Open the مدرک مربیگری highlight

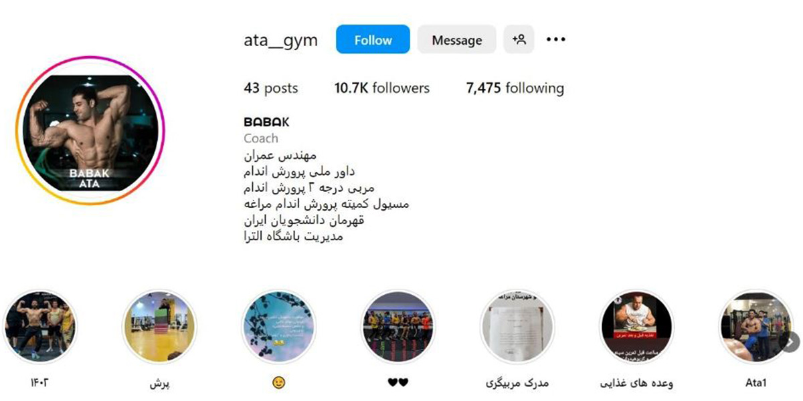coord(517,326)
